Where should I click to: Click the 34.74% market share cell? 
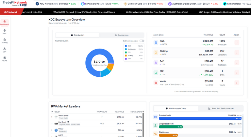coord(139,124)
